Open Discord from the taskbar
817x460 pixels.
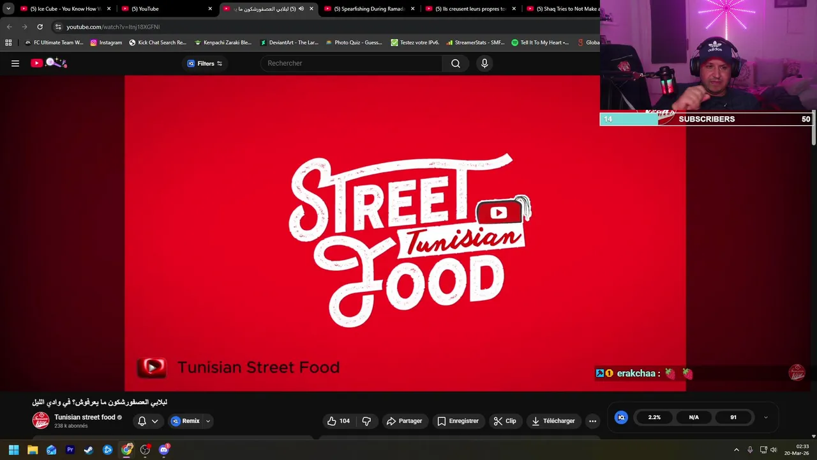point(164,450)
